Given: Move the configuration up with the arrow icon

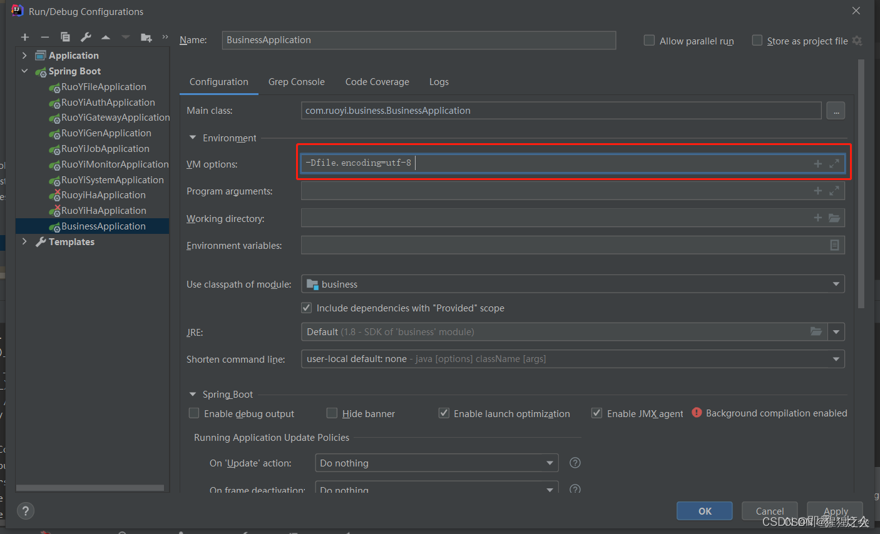Looking at the screenshot, I should 106,38.
